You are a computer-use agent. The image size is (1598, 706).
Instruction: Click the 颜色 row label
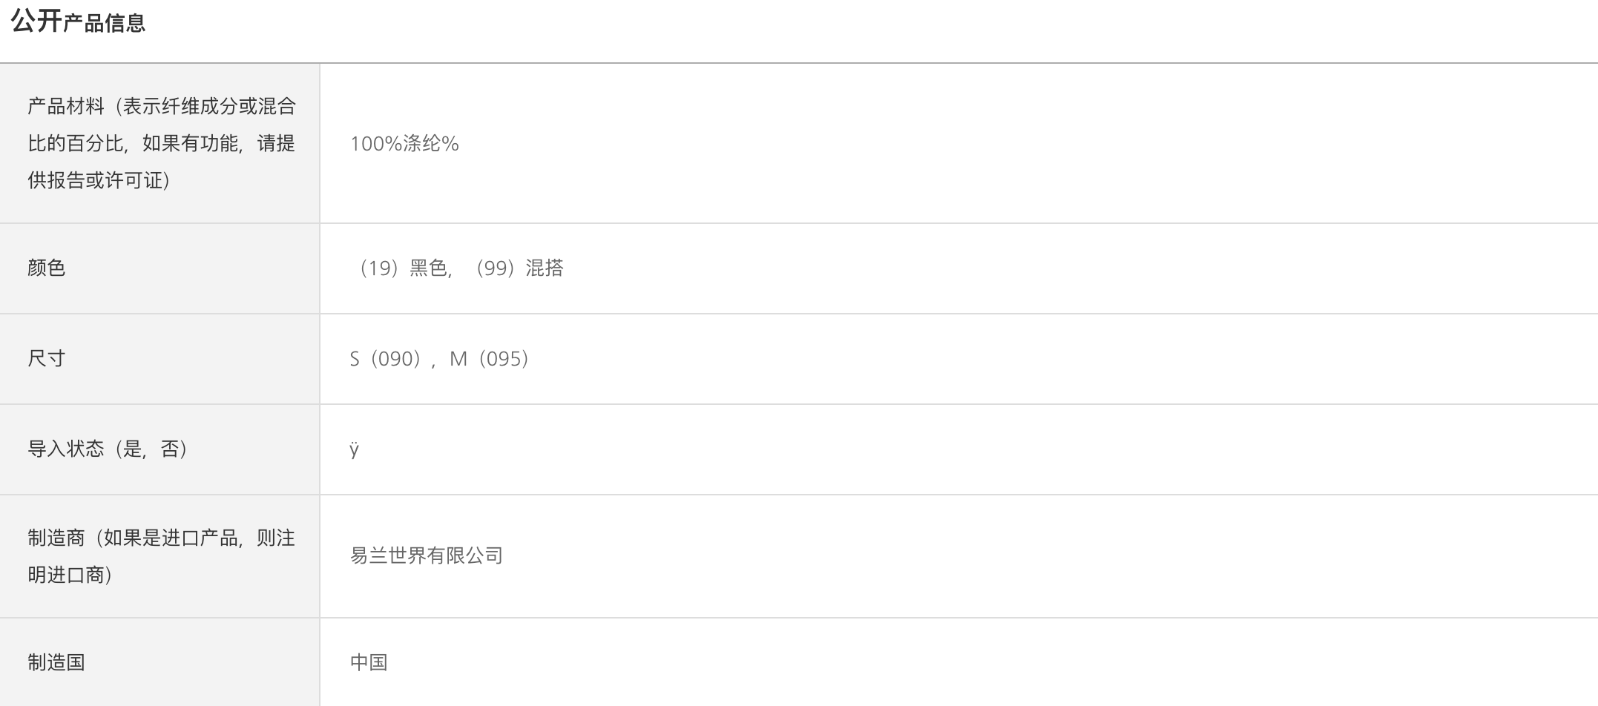[x=47, y=268]
